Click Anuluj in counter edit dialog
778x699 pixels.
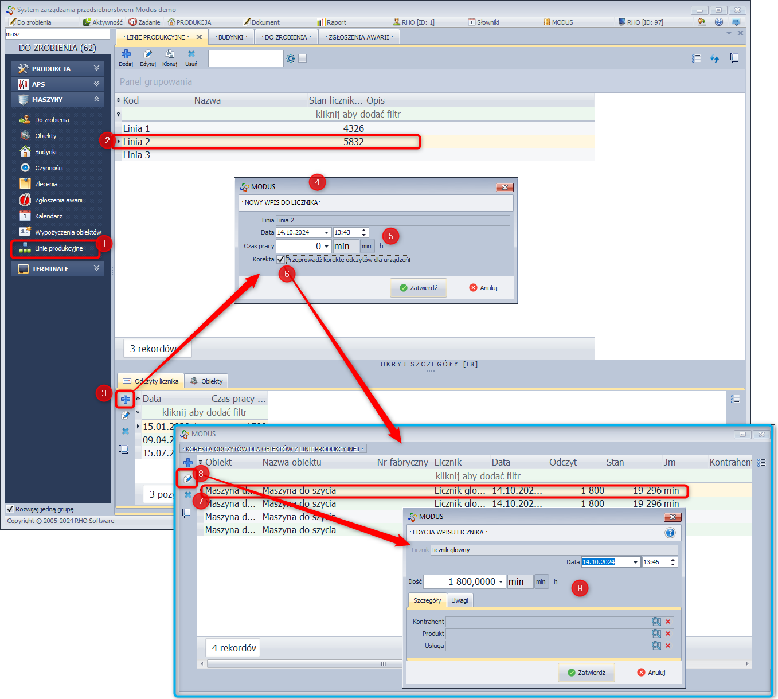651,673
